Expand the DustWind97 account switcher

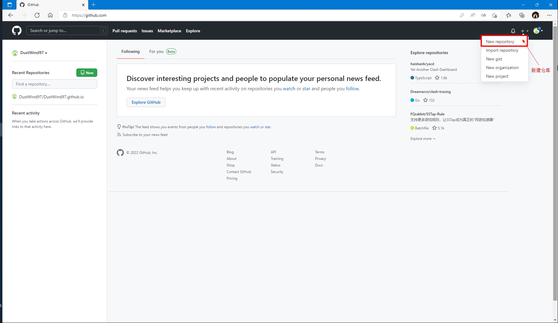30,53
